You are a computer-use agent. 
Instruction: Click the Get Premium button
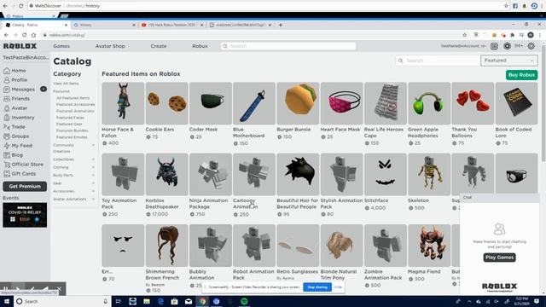[25, 187]
